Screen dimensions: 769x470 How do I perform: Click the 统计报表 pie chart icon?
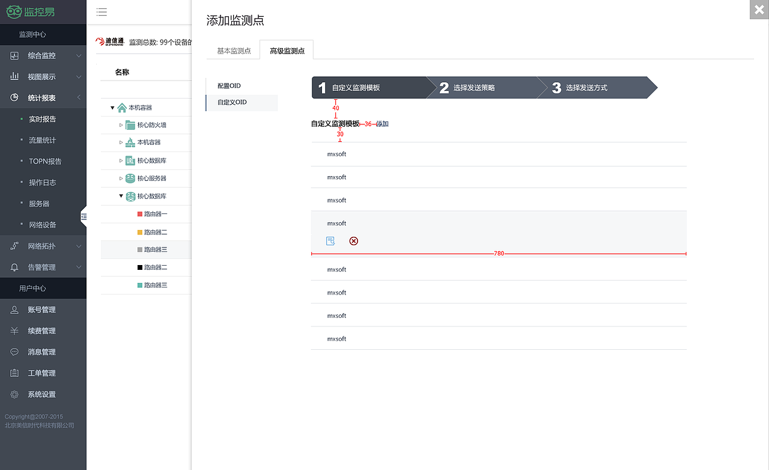point(14,98)
